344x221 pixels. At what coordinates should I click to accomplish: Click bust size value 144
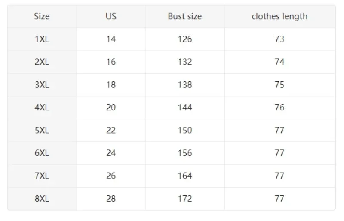[185, 108]
